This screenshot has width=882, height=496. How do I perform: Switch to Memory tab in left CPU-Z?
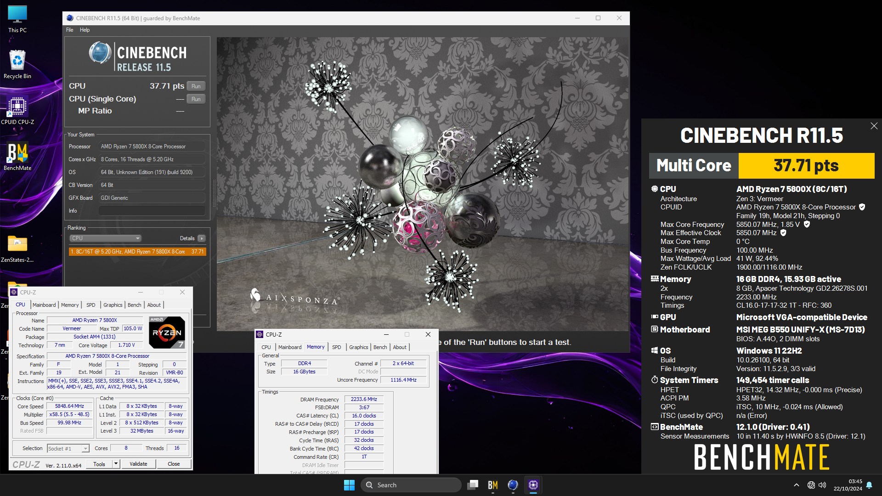(70, 305)
